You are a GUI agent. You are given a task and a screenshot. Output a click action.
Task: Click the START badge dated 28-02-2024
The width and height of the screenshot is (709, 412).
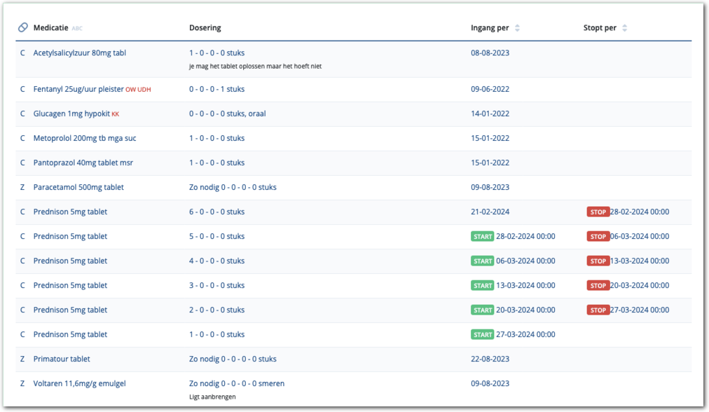483,237
